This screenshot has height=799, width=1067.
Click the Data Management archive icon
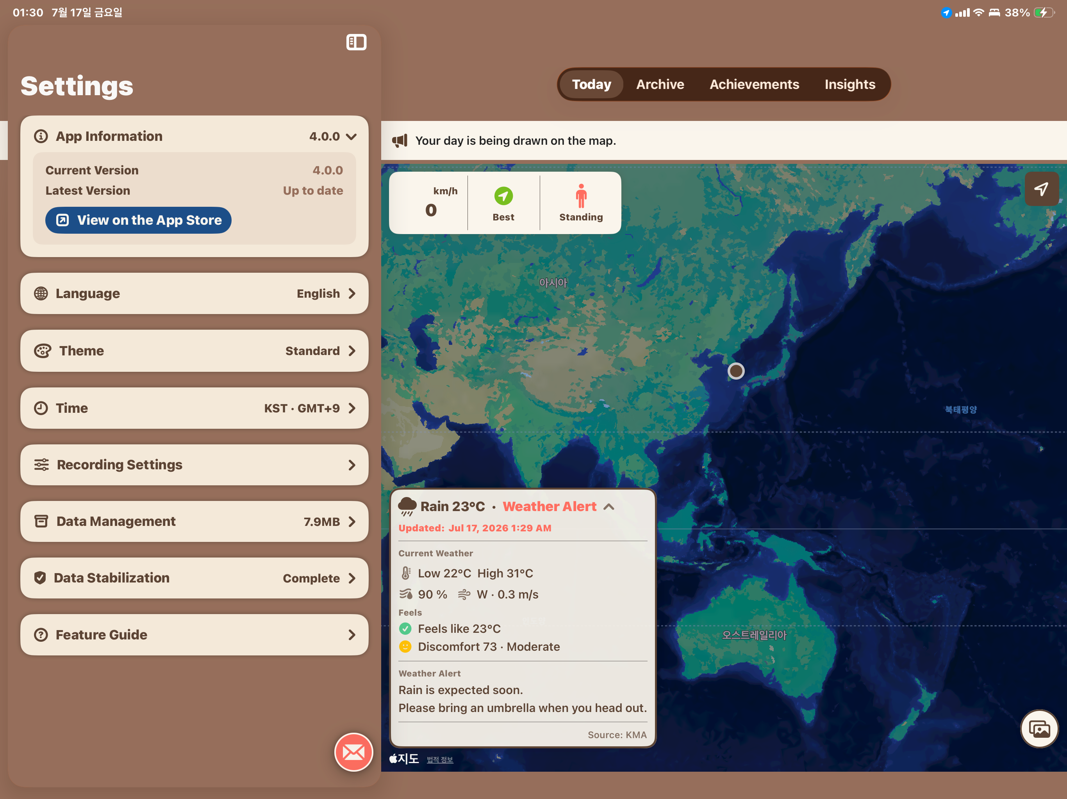[x=41, y=522]
